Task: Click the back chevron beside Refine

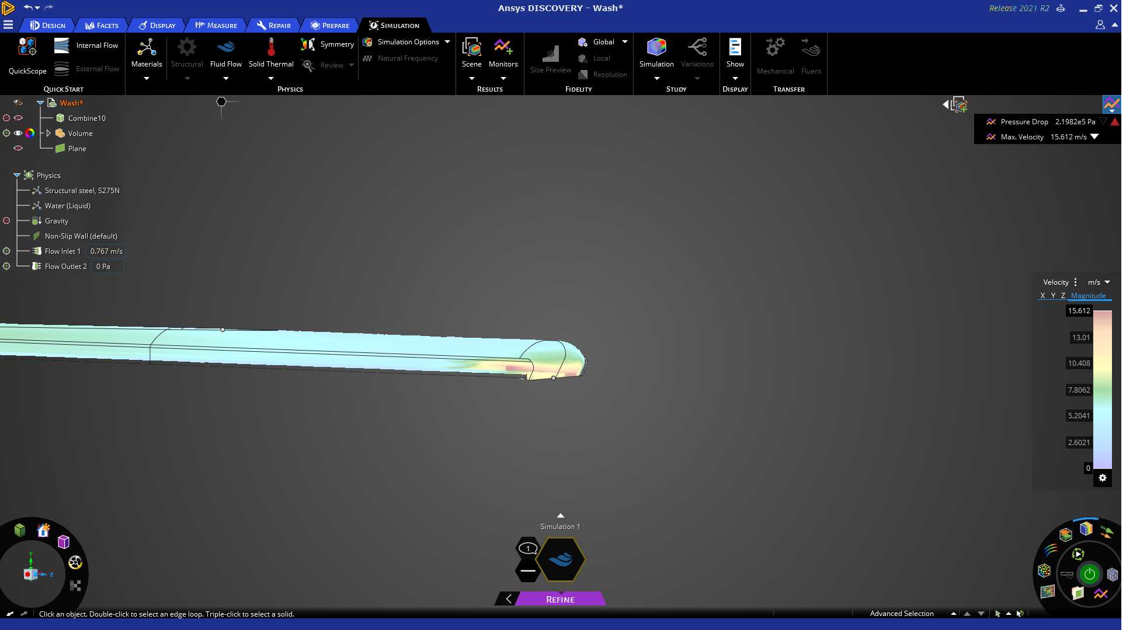Action: [x=508, y=599]
